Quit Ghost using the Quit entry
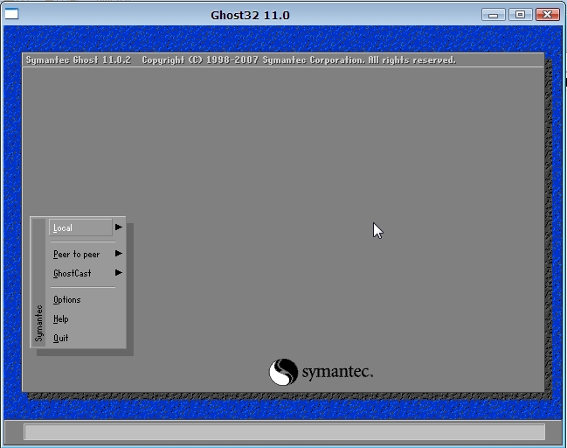The image size is (567, 448). tap(60, 339)
